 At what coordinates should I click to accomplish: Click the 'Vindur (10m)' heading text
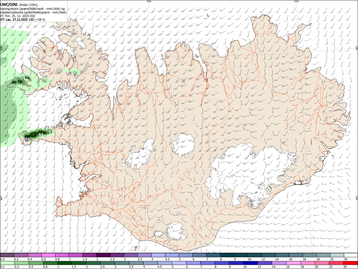pos(28,5)
